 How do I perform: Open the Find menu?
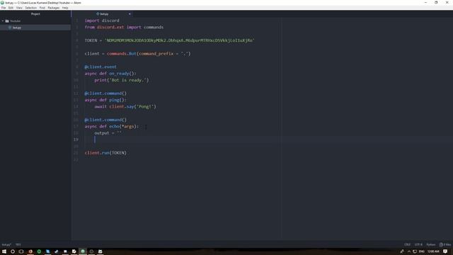point(42,8)
